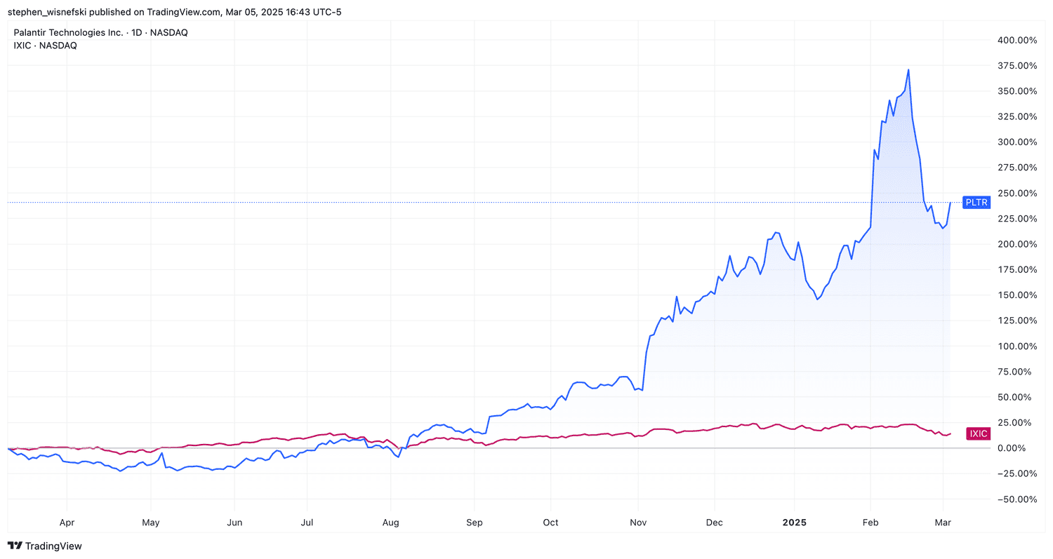The image size is (1053, 559).
Task: Click the Nov label on time axis
Action: pyautogui.click(x=638, y=523)
